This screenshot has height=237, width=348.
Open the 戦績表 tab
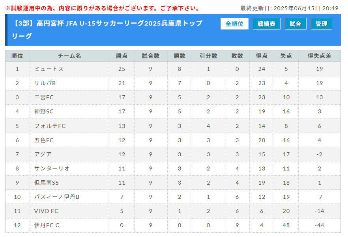coord(267,24)
